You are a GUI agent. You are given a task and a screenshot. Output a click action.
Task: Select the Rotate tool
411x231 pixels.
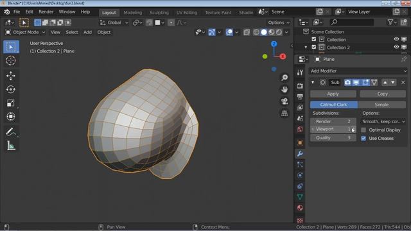click(x=11, y=89)
